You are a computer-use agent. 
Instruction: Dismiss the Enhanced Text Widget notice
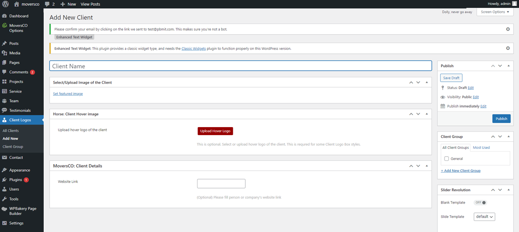coord(507,48)
